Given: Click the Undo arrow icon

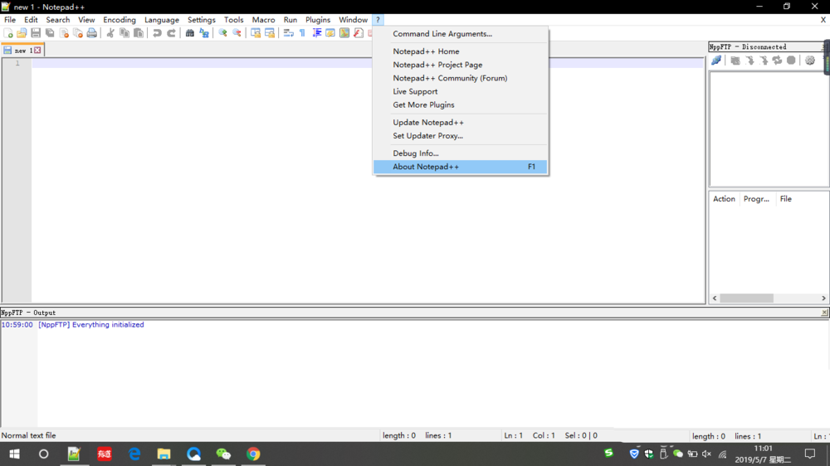Looking at the screenshot, I should 157,33.
